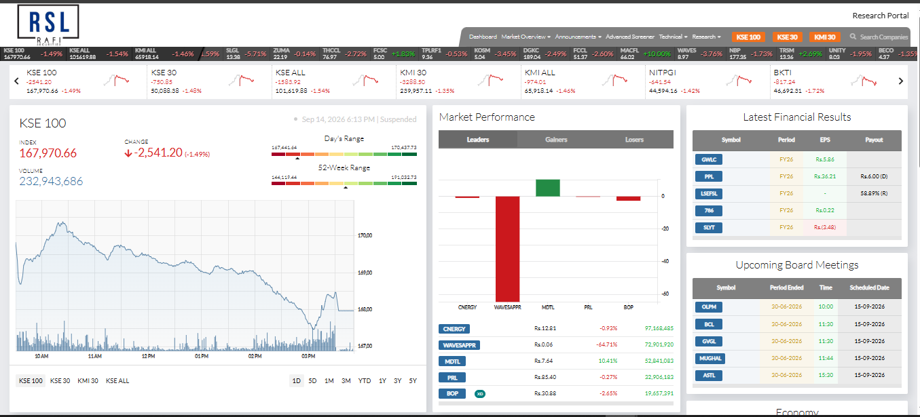Expand the Market Overview menu

526,37
